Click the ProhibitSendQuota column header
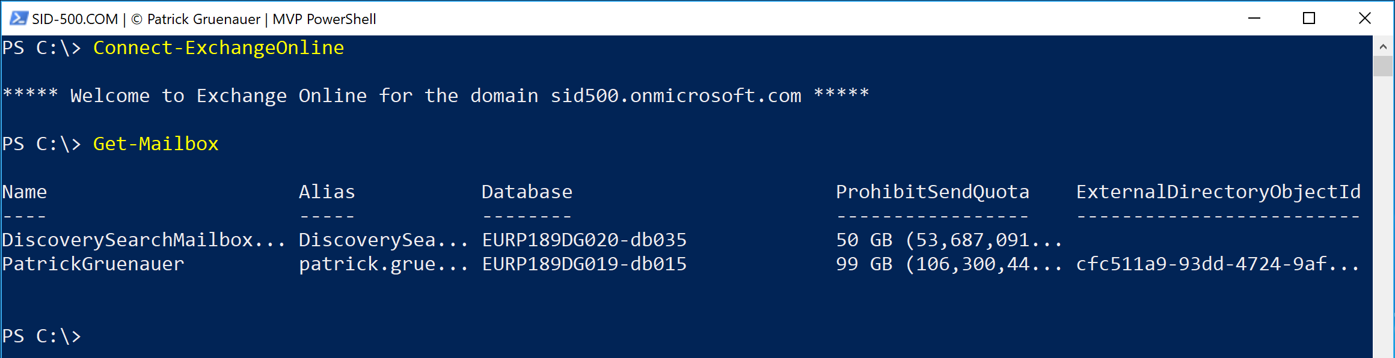This screenshot has height=358, width=1395. 933,192
